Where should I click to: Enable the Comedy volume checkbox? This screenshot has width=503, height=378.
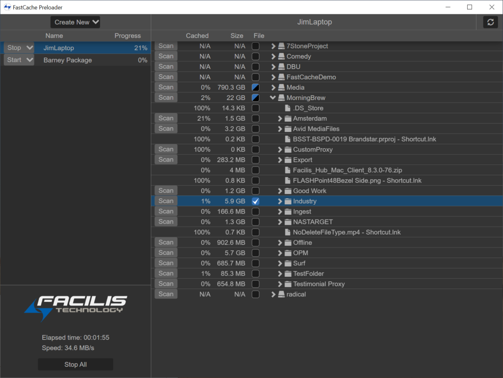click(x=255, y=56)
